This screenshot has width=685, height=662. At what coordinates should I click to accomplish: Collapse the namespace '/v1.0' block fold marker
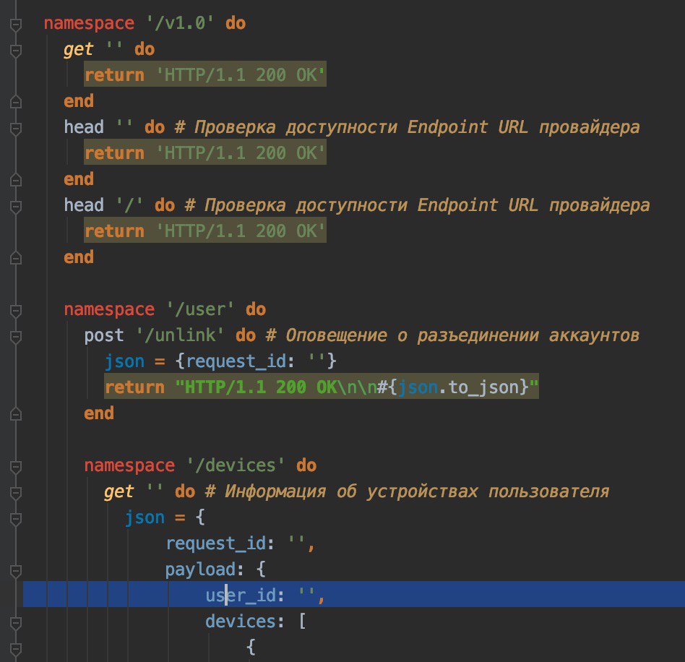pos(16,25)
